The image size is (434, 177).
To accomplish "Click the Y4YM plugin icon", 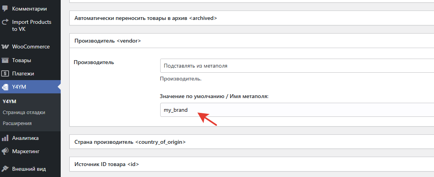I will click(x=5, y=87).
